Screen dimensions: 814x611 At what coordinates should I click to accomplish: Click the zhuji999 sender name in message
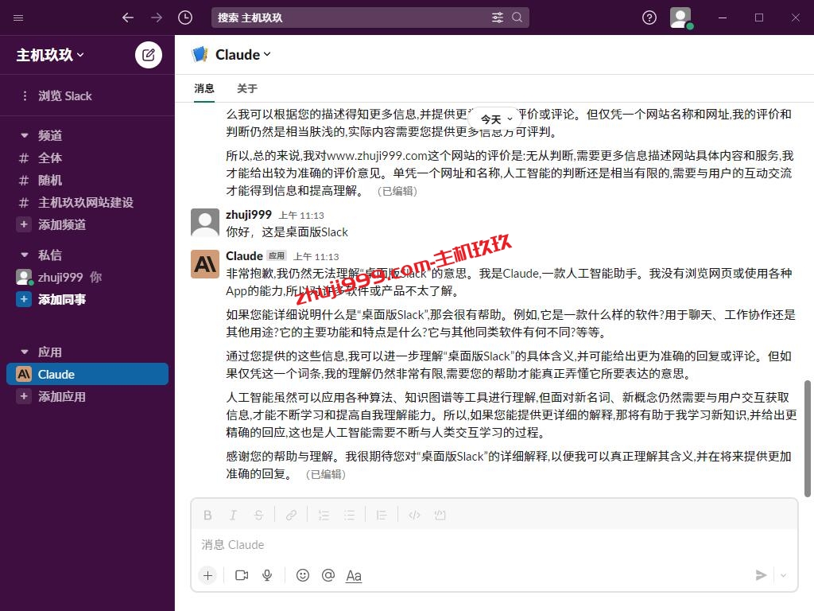tap(249, 215)
